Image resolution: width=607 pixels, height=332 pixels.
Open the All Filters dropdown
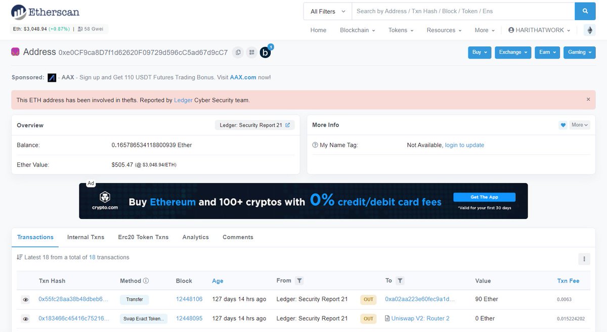[327, 11]
